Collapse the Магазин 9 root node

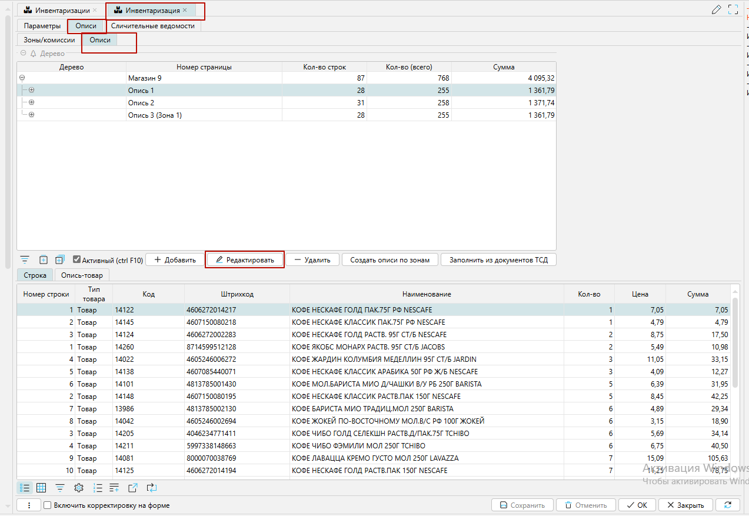coord(22,78)
